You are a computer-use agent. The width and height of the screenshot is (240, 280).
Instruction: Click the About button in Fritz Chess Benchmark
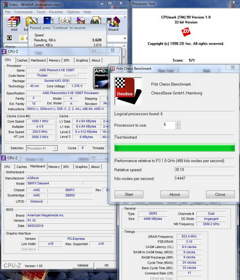click(x=174, y=194)
